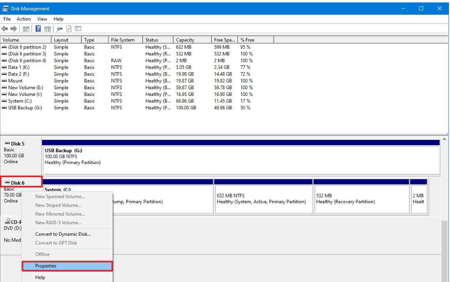Click the Disk Management icon in the title bar
The image size is (450, 282).
(5, 9)
